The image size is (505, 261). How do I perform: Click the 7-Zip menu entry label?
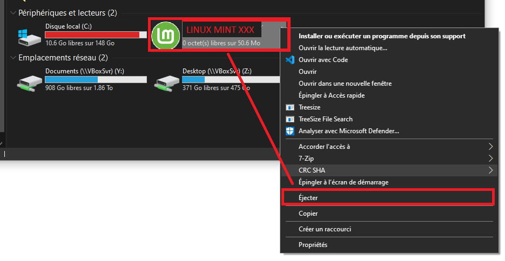click(306, 159)
